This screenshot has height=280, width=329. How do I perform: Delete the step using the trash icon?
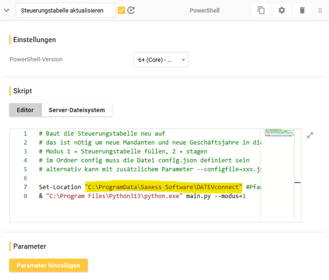click(x=302, y=11)
